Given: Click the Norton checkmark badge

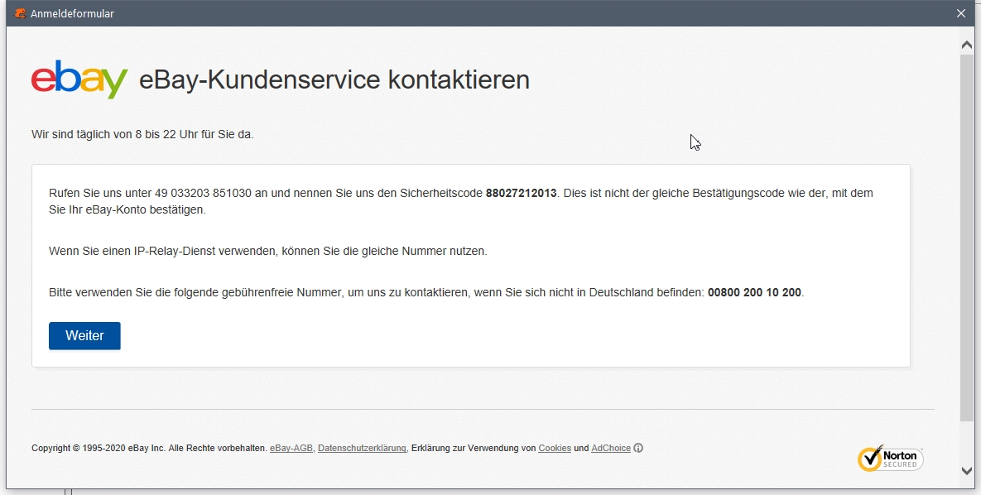Looking at the screenshot, I should tap(869, 459).
